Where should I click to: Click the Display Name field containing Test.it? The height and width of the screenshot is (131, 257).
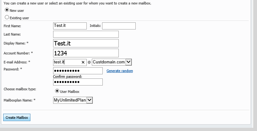(x=86, y=43)
